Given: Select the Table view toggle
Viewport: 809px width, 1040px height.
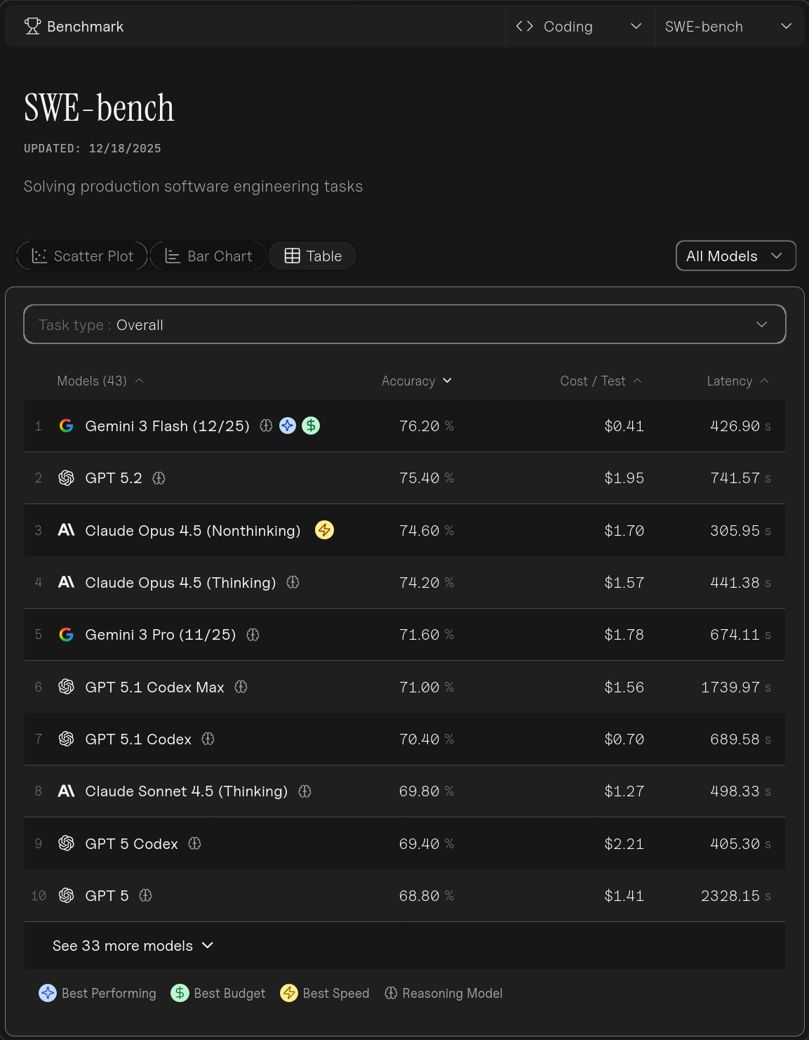Looking at the screenshot, I should [313, 256].
